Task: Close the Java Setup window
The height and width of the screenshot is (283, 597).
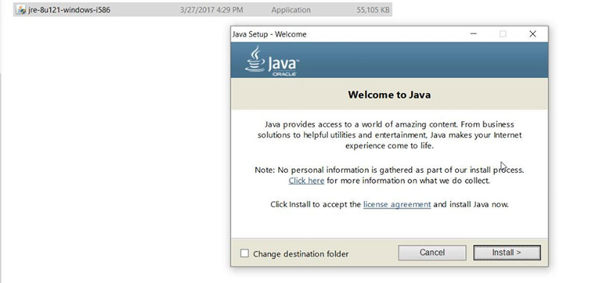Action: click(x=533, y=34)
